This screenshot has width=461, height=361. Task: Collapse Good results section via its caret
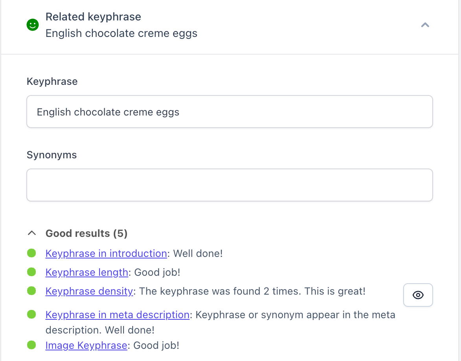(32, 233)
